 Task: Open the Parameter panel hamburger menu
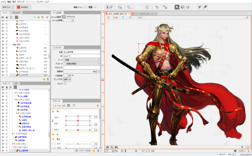point(98,106)
